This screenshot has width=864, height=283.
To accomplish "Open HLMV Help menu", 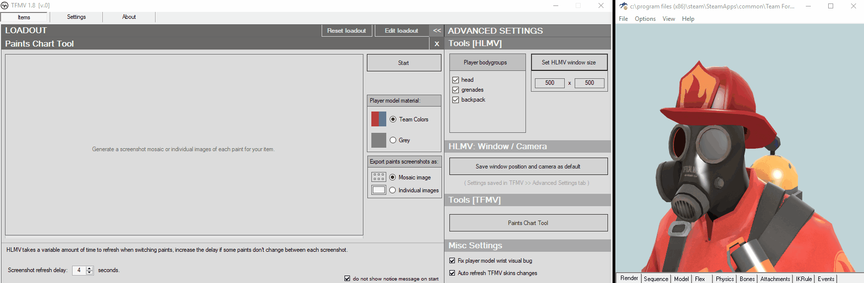I will coord(688,19).
